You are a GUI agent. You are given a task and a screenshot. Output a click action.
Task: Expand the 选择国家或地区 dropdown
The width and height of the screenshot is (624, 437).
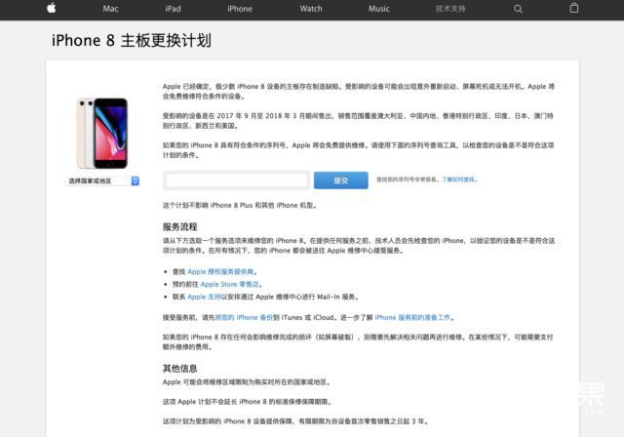(x=102, y=180)
